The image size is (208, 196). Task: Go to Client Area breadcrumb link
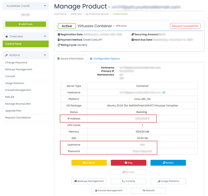(76, 14)
